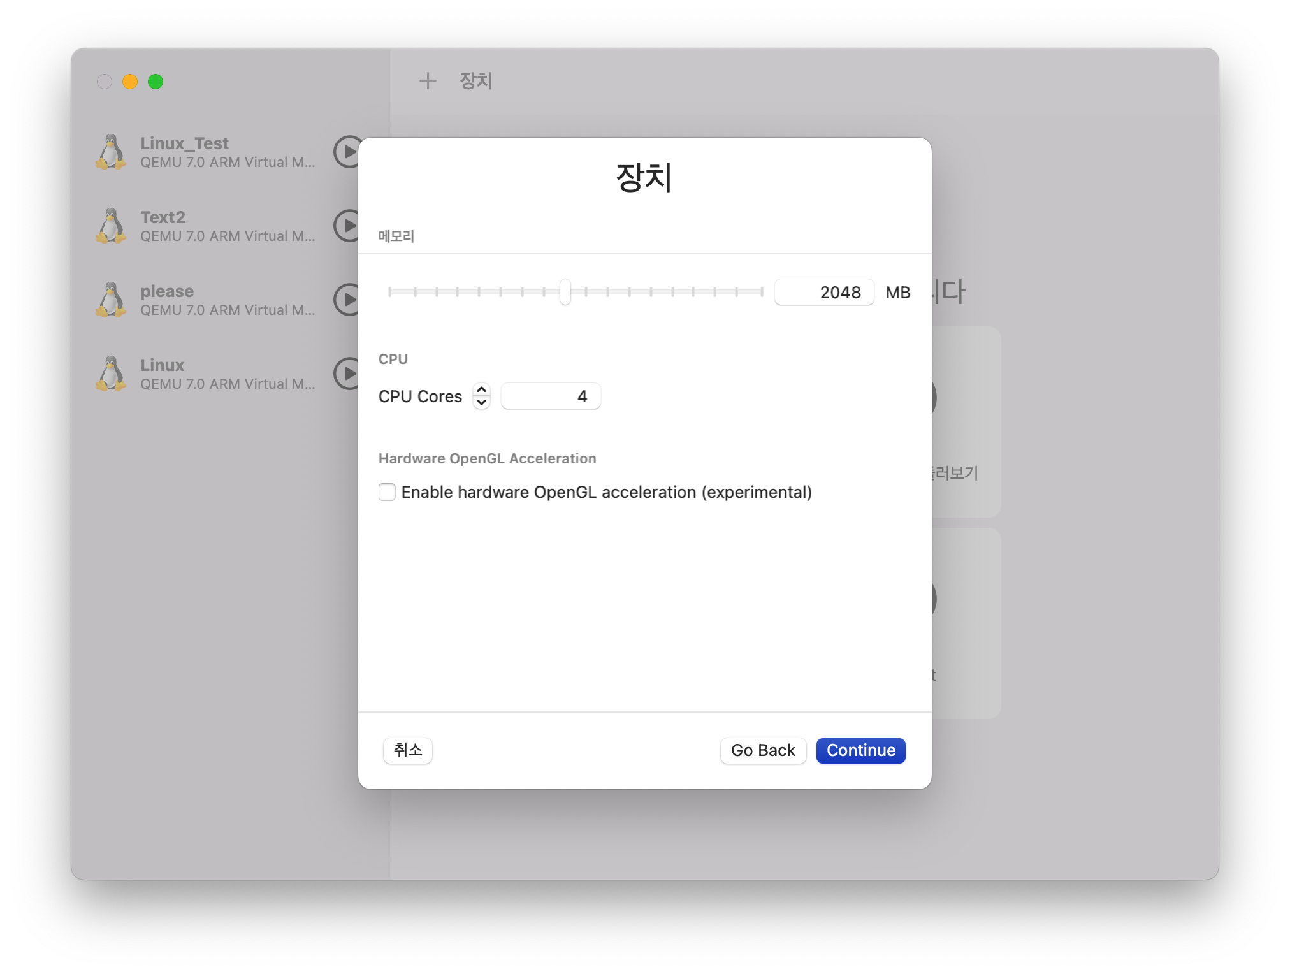Select the please VM name in sidebar
1290x974 pixels.
click(167, 291)
